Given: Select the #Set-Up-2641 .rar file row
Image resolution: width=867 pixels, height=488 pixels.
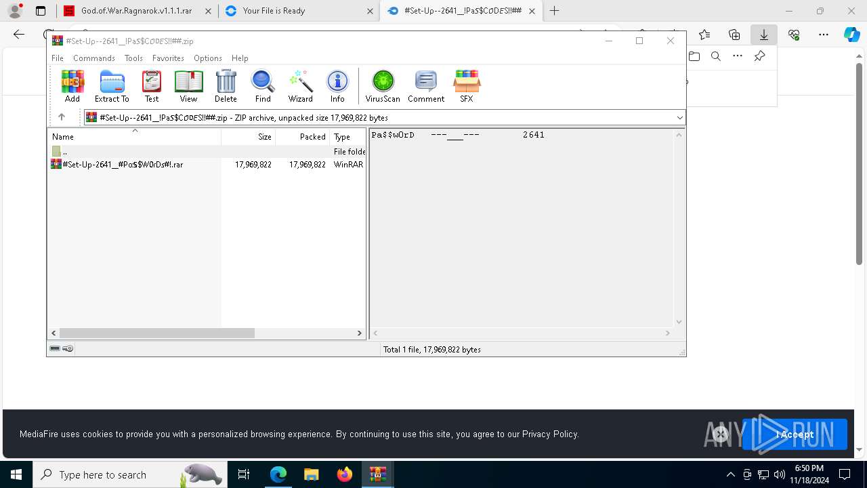Looking at the screenshot, I should pos(207,165).
